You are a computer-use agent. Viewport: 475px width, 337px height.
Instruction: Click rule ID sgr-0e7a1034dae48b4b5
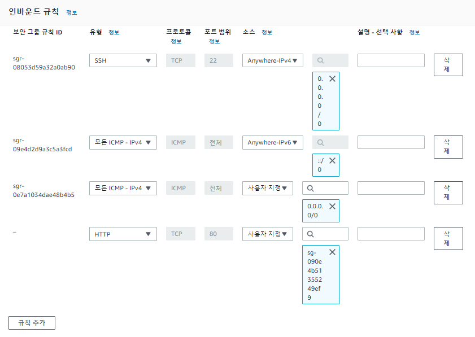coord(43,190)
